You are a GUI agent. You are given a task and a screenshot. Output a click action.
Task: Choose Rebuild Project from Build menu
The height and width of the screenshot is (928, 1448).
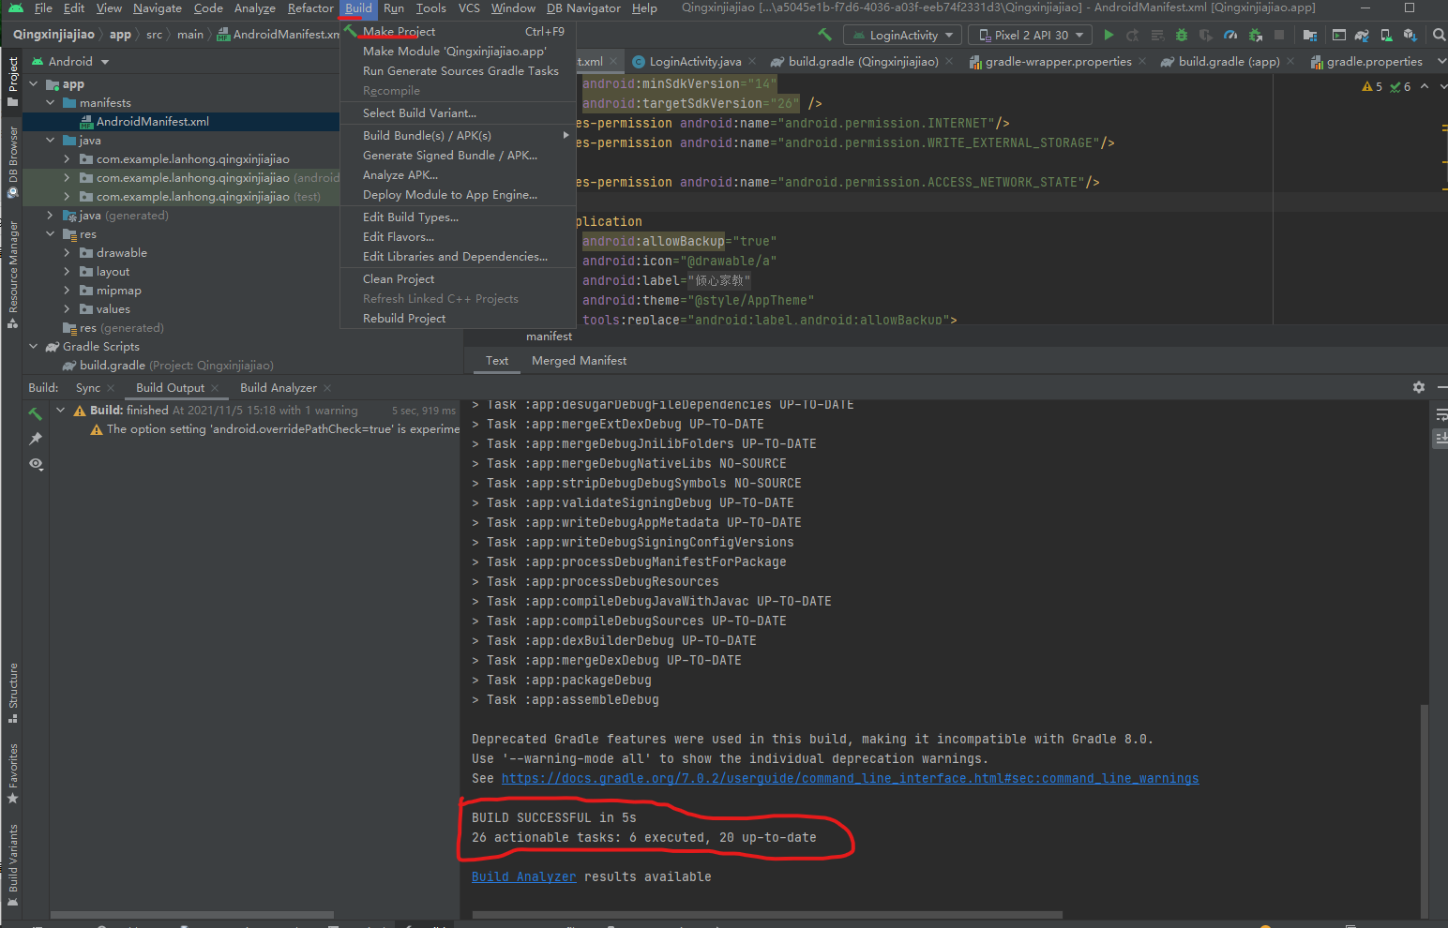tap(458, 319)
